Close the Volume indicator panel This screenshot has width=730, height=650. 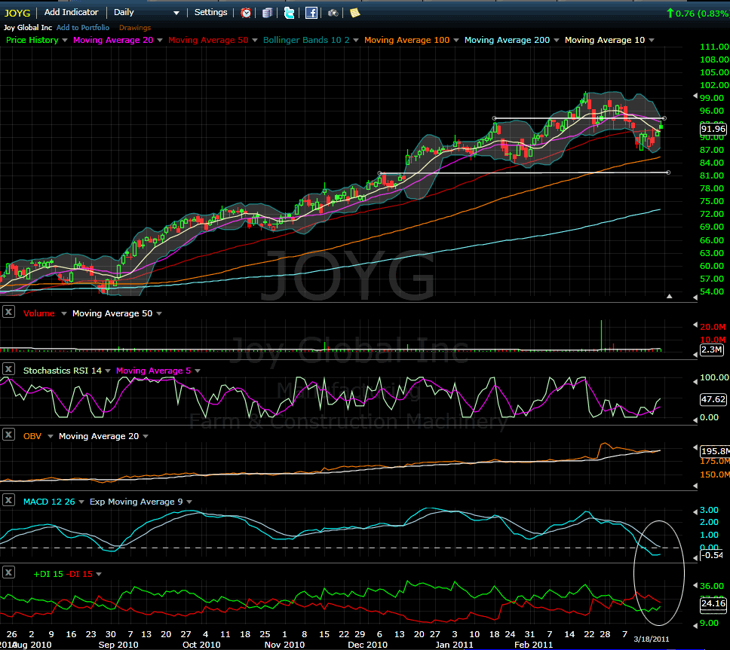tap(8, 312)
